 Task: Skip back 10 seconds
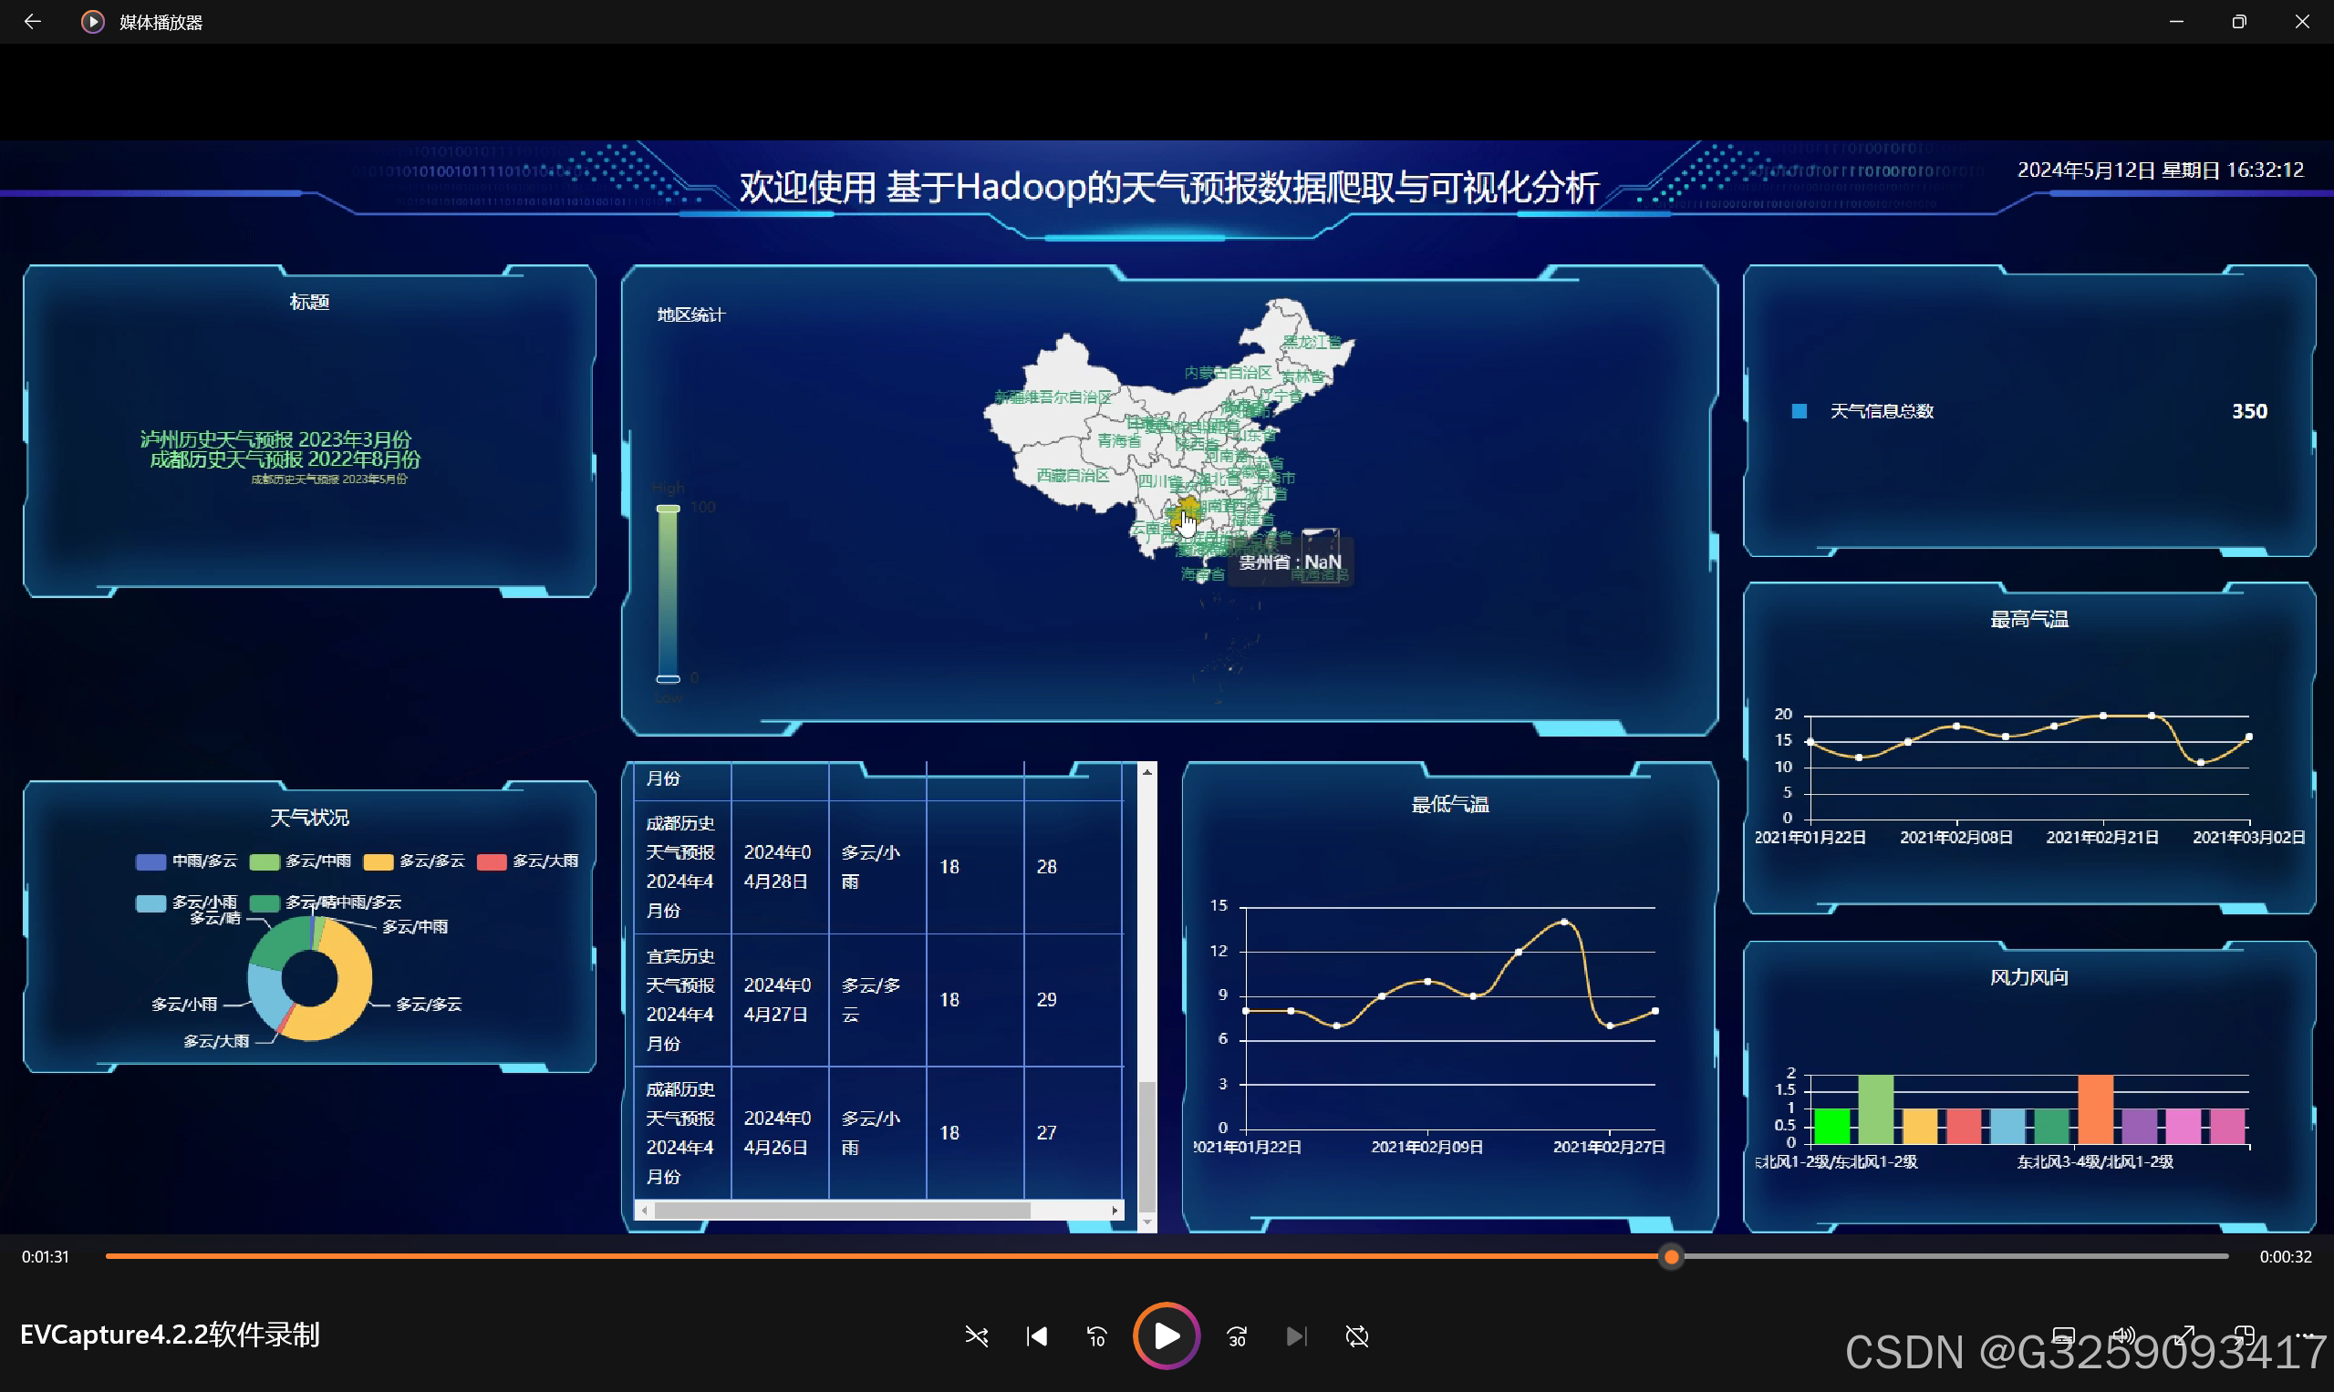[x=1096, y=1335]
